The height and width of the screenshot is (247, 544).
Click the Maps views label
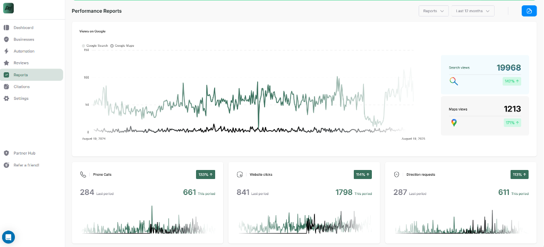tap(458, 109)
